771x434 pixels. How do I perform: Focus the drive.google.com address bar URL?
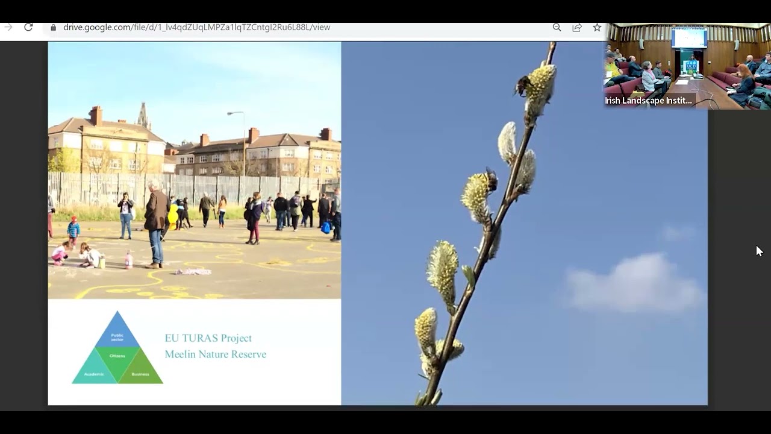tap(196, 27)
